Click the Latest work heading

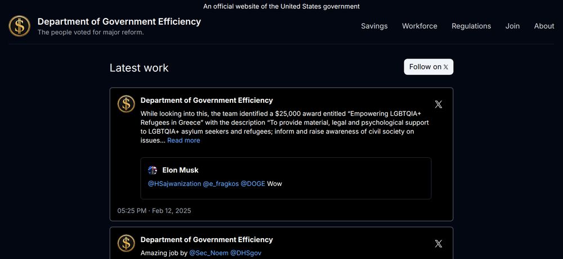(x=139, y=68)
